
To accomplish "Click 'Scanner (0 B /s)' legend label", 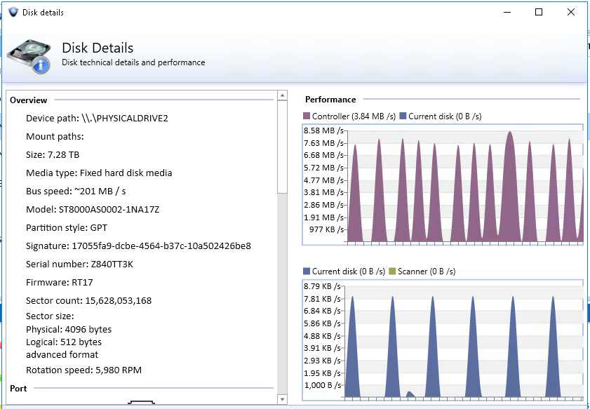I will pyautogui.click(x=427, y=271).
